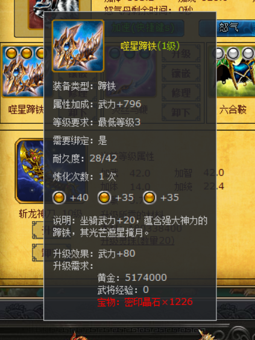Click the 噬星蹄铁(1级) tooltip title
Image resolution: width=255 pixels, height=340 pixels.
point(150,46)
